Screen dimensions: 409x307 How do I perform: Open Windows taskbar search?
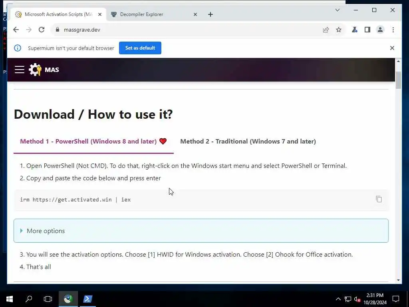(29, 299)
